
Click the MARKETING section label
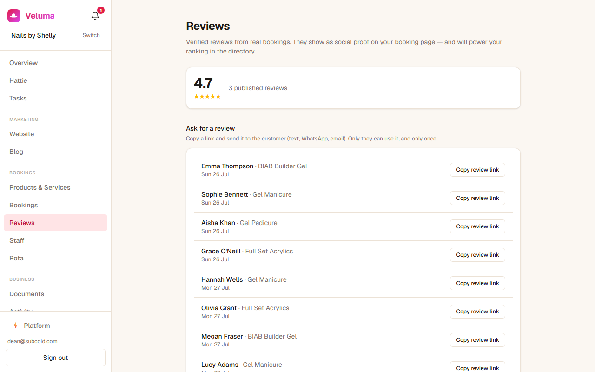tap(24, 120)
